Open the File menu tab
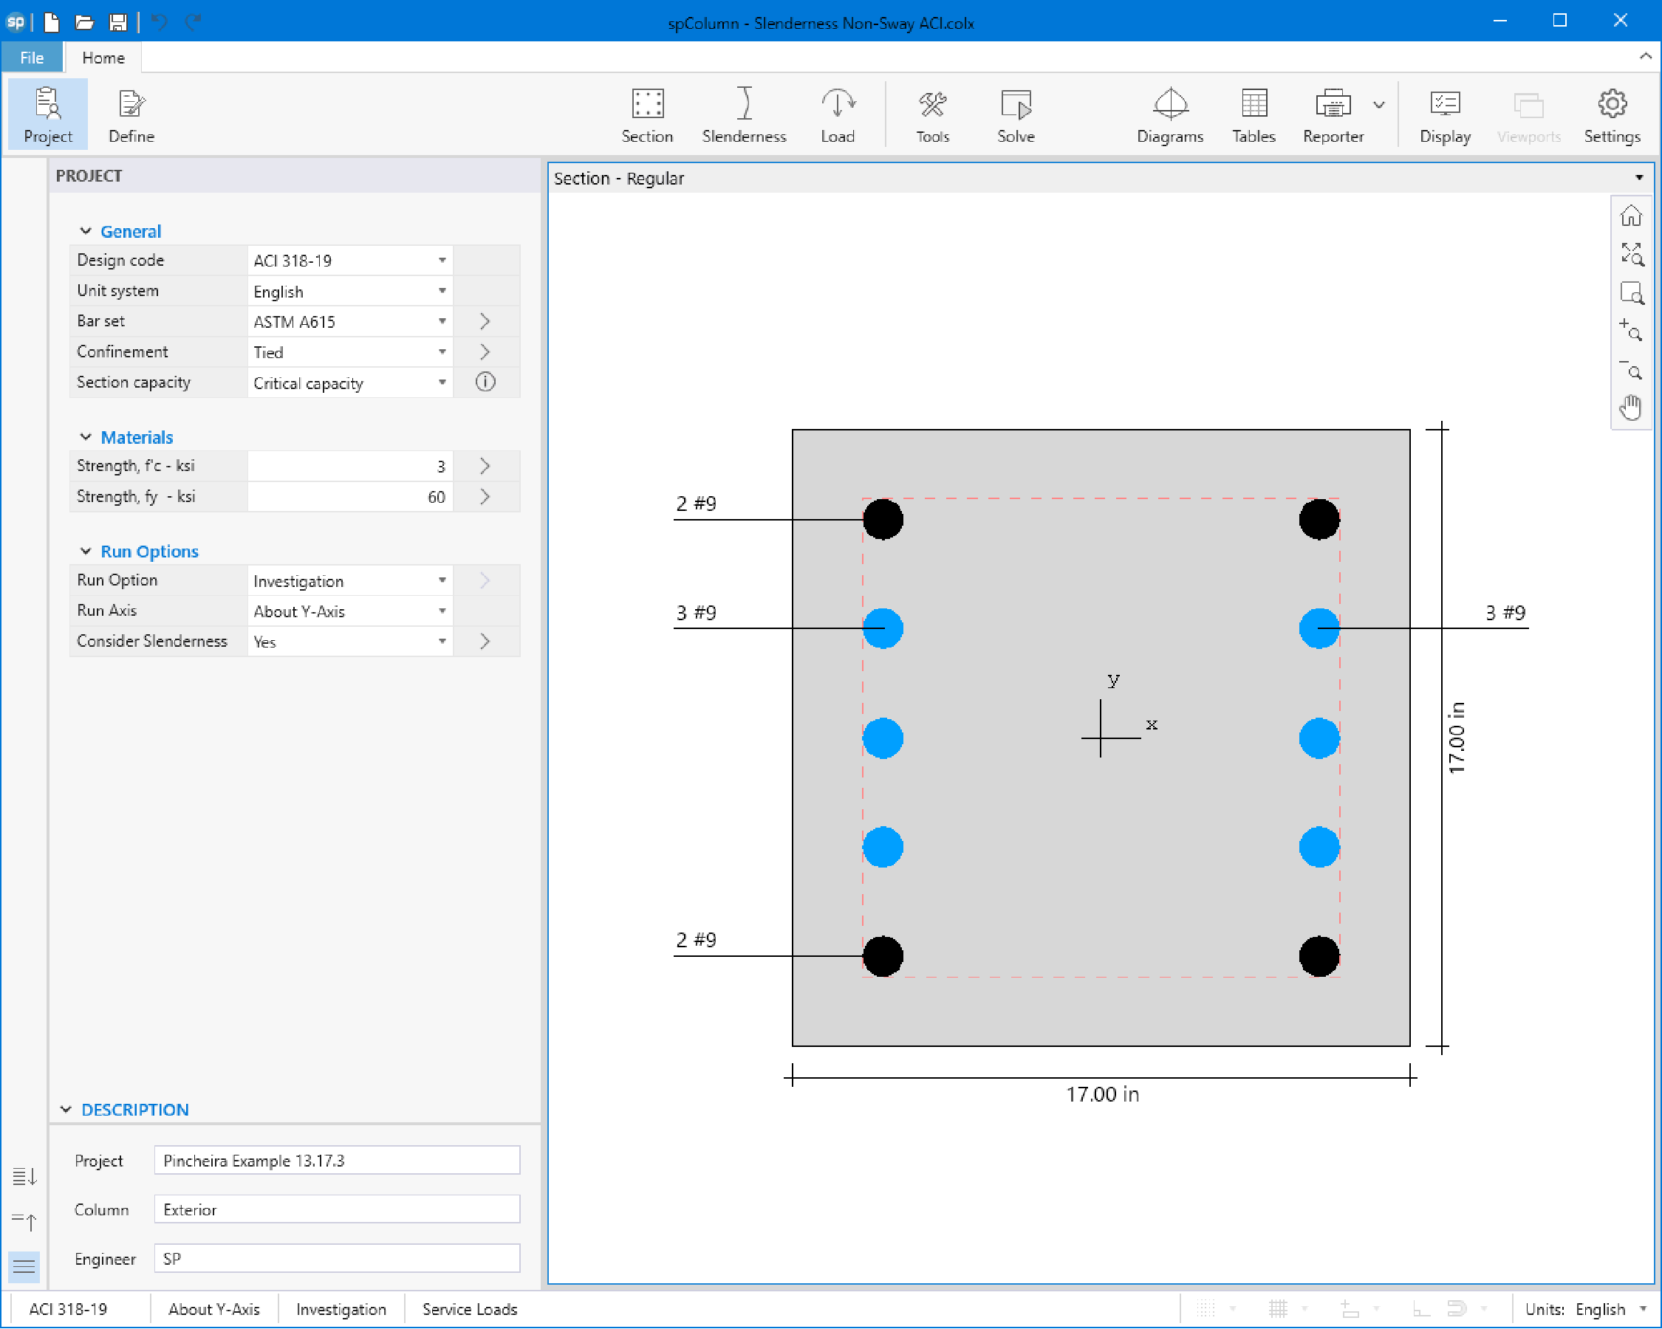Screen dimensions: 1662x1329 [x=32, y=58]
